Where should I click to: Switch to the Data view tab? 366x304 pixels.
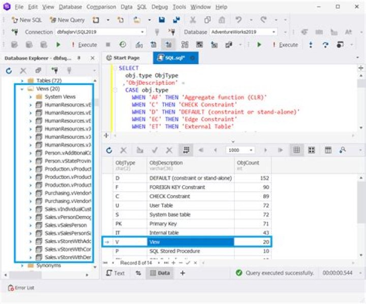(160, 273)
